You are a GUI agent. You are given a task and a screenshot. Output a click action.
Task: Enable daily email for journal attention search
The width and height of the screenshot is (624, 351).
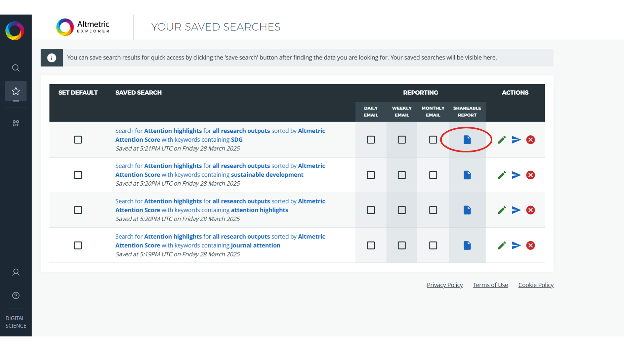pos(371,245)
